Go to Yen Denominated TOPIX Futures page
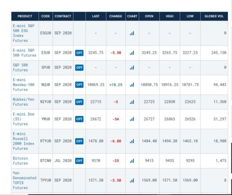The width and height of the screenshot is (232, 195). 24,180
